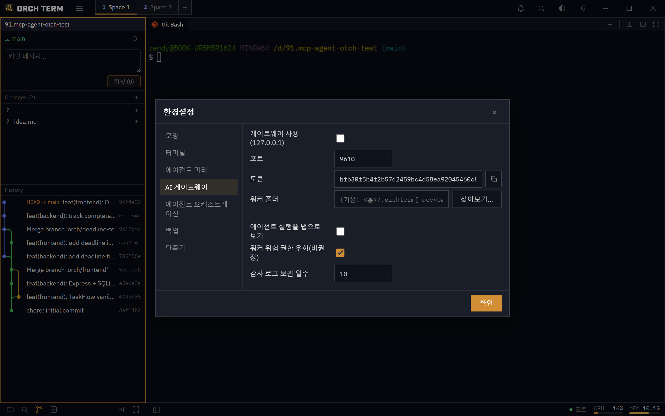Open the 백업 settings section
Screen dimensions: 665x416
(x=199, y=231)
